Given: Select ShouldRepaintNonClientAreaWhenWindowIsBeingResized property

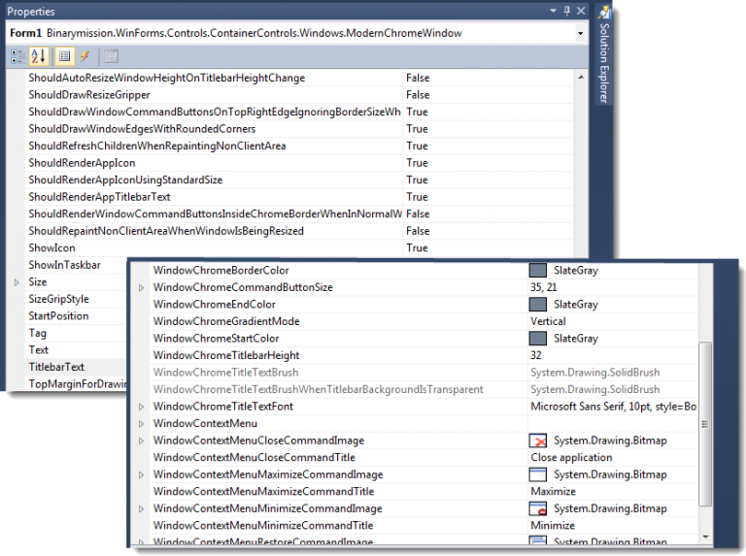Looking at the screenshot, I should click(166, 231).
